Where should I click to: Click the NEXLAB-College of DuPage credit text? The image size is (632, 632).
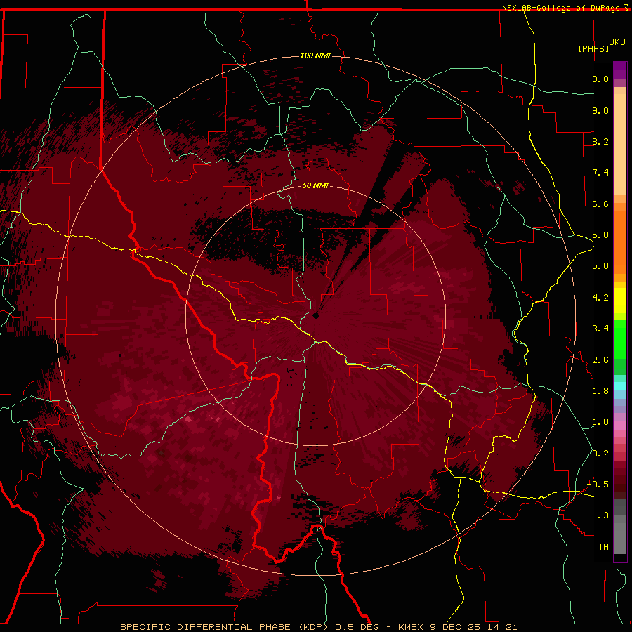tap(562, 8)
